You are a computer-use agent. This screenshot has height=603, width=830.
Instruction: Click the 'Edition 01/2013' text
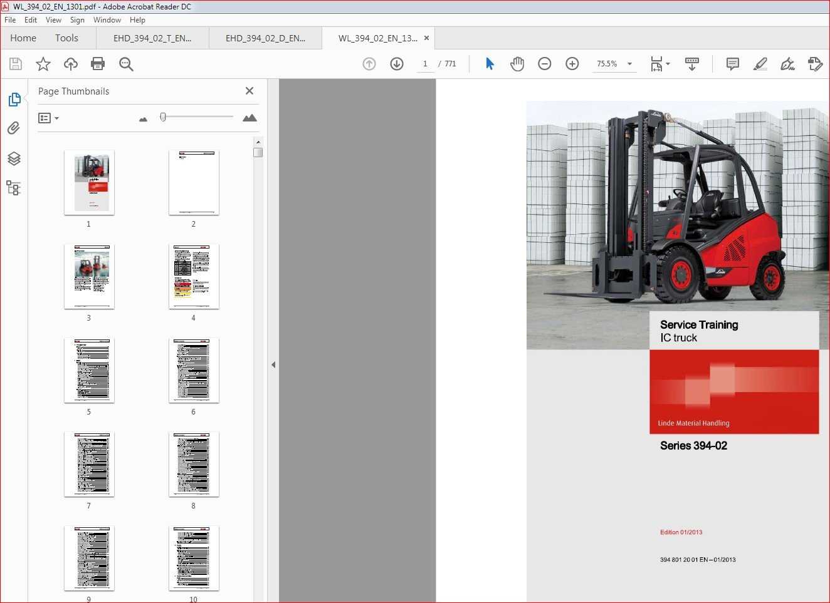pos(681,532)
